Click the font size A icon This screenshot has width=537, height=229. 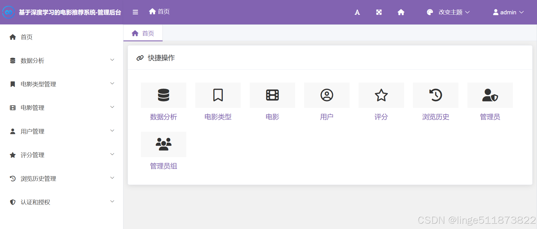click(x=357, y=12)
